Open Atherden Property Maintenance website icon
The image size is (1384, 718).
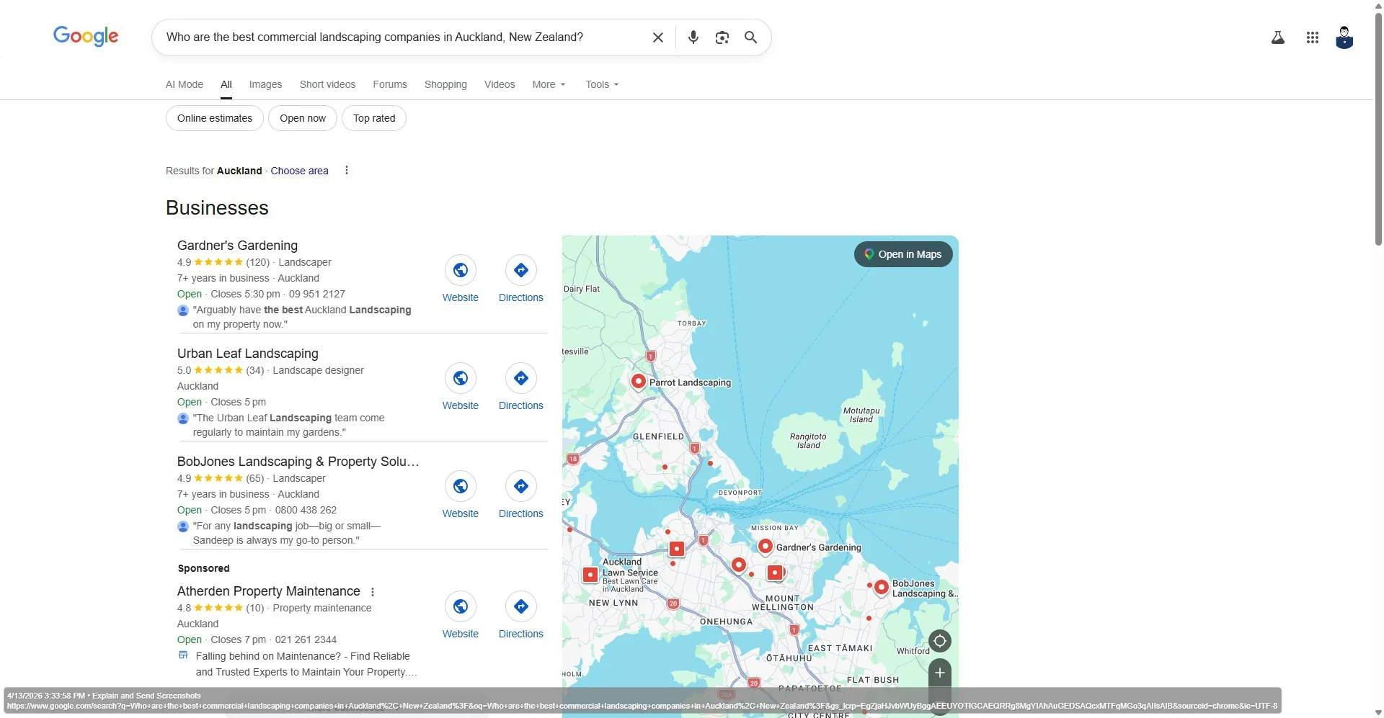[x=461, y=606]
